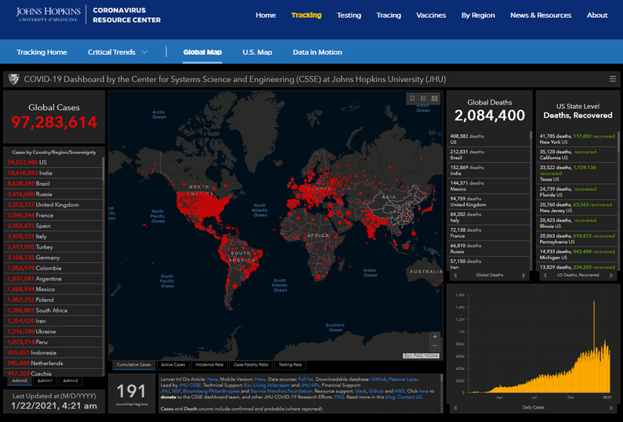Show the map legend list icon

point(423,98)
